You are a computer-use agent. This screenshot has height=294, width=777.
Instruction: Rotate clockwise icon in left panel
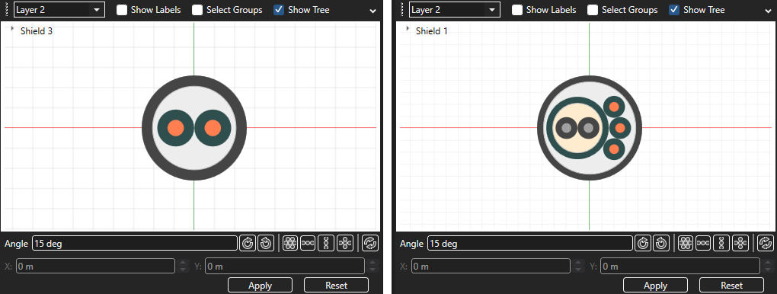coord(248,244)
